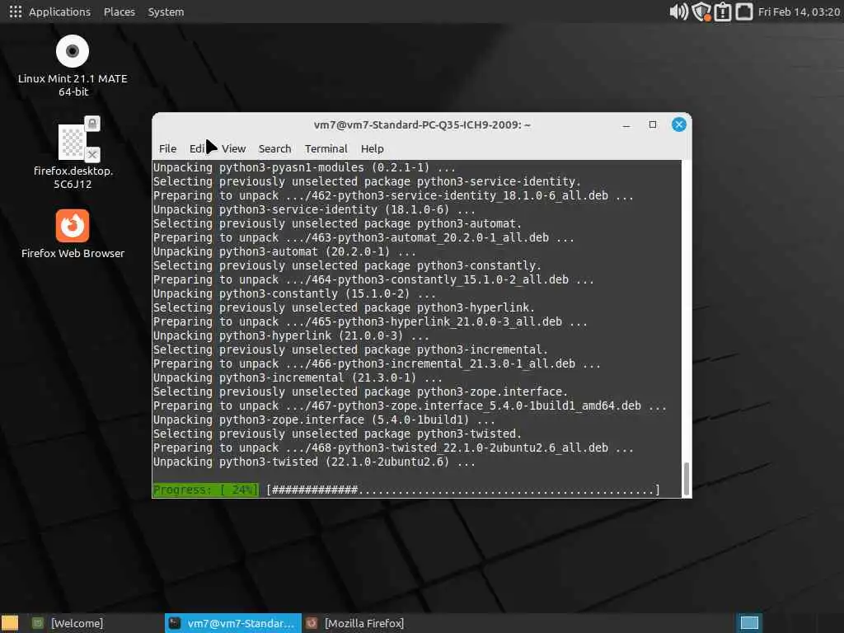Click line "Unpacking python3-automat (20.2.0-1)"

point(284,252)
